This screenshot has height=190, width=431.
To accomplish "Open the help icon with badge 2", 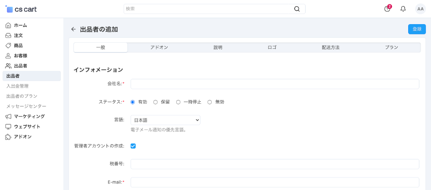I will point(387,9).
